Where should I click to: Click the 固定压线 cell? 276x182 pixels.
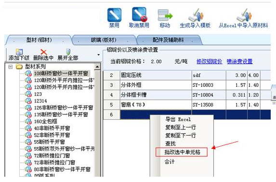(x=156, y=75)
